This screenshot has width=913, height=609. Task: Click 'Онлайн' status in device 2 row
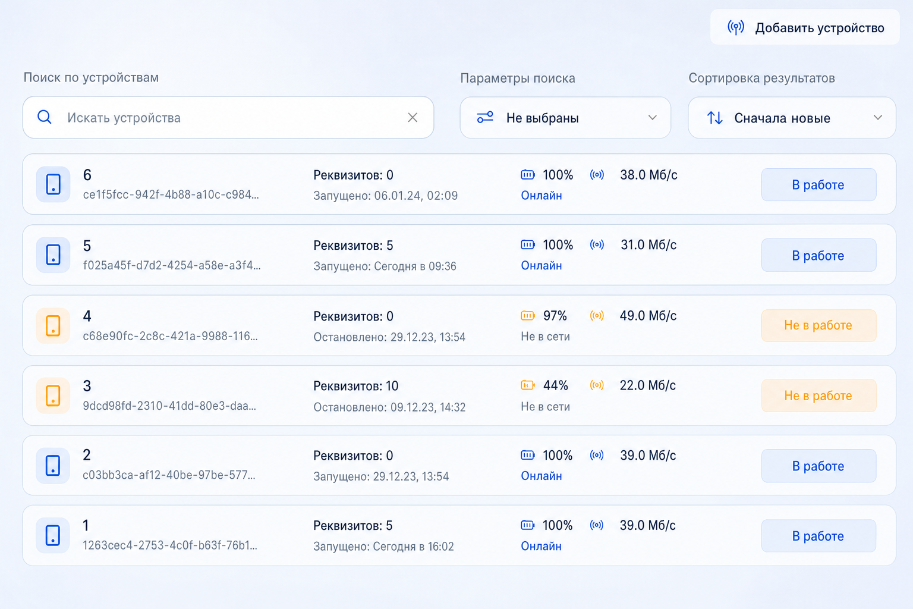pyautogui.click(x=541, y=476)
